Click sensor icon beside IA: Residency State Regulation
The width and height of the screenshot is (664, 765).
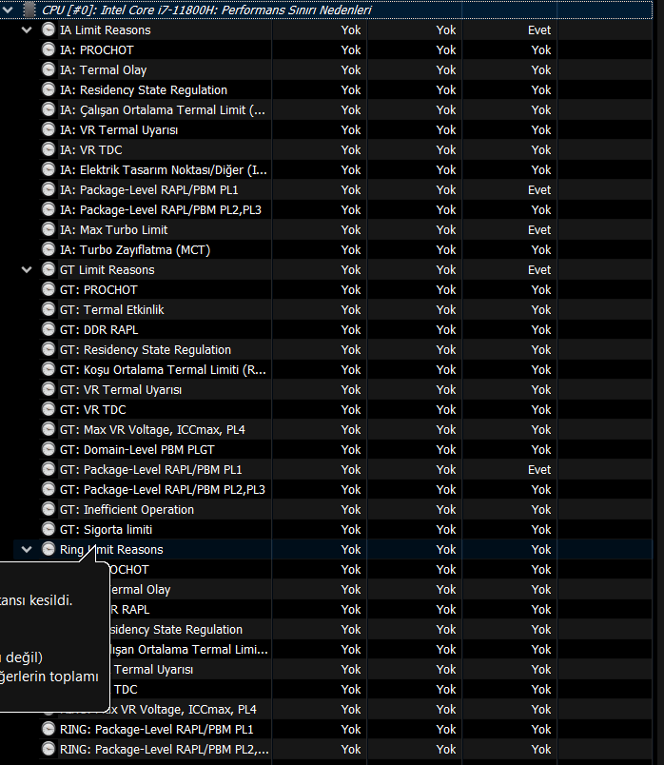coord(49,89)
